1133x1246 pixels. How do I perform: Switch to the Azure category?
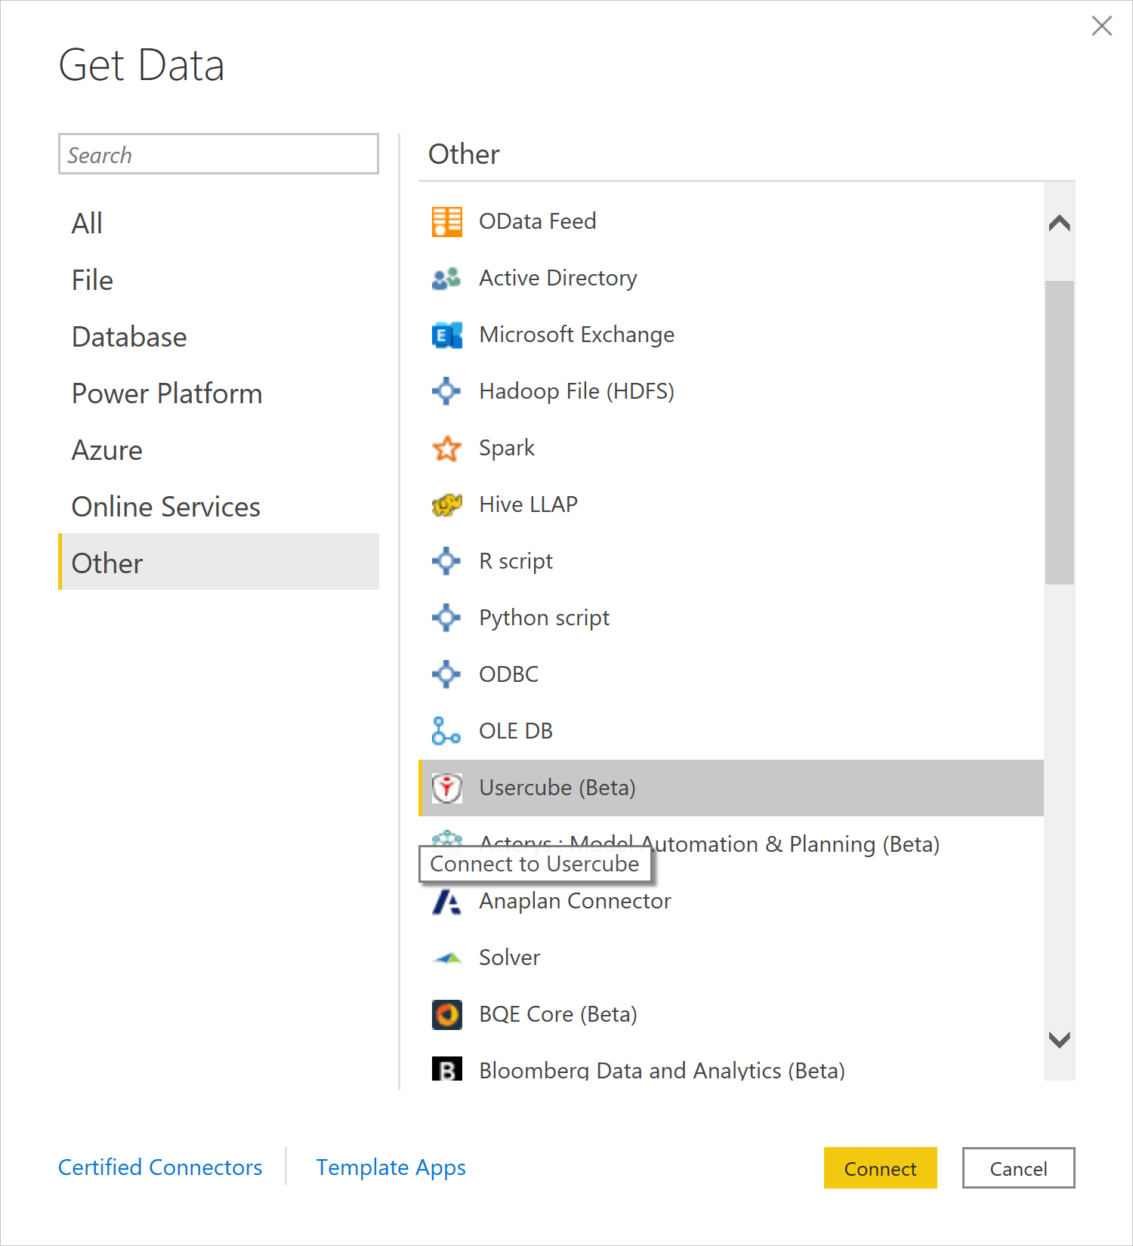coord(107,450)
